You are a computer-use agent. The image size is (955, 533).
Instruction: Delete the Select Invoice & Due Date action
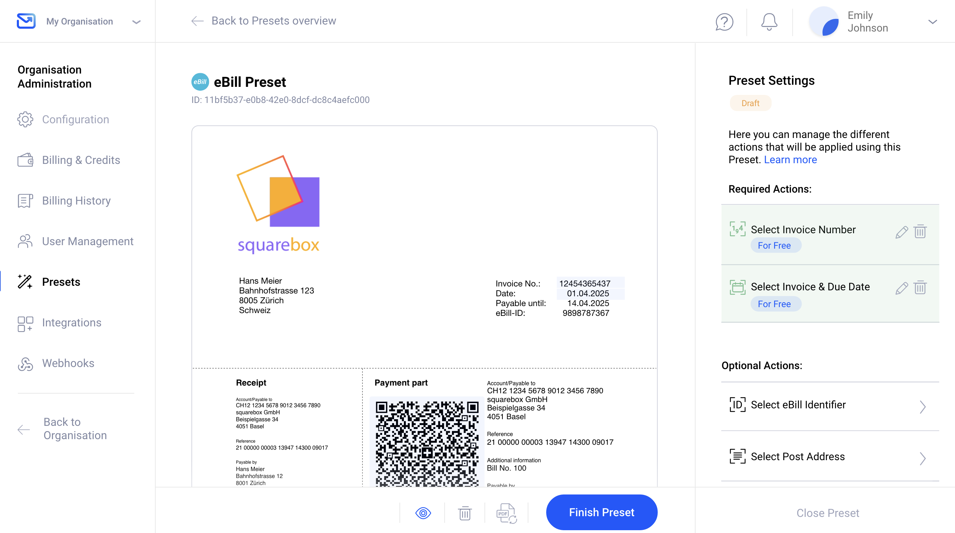tap(920, 287)
